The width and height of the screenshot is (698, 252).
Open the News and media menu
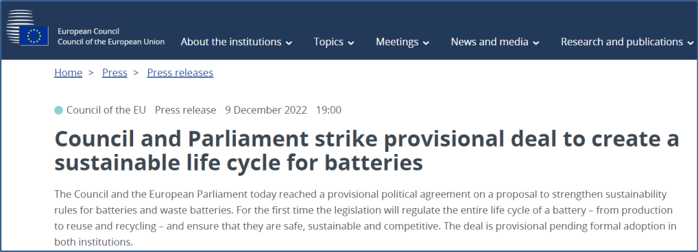pyautogui.click(x=490, y=42)
